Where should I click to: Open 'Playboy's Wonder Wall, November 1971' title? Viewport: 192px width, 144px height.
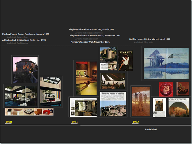point(90,42)
